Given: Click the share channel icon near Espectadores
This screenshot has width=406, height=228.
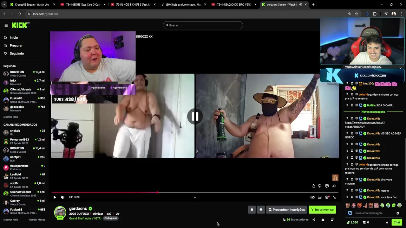Looking at the screenshot, I should [x=314, y=220].
